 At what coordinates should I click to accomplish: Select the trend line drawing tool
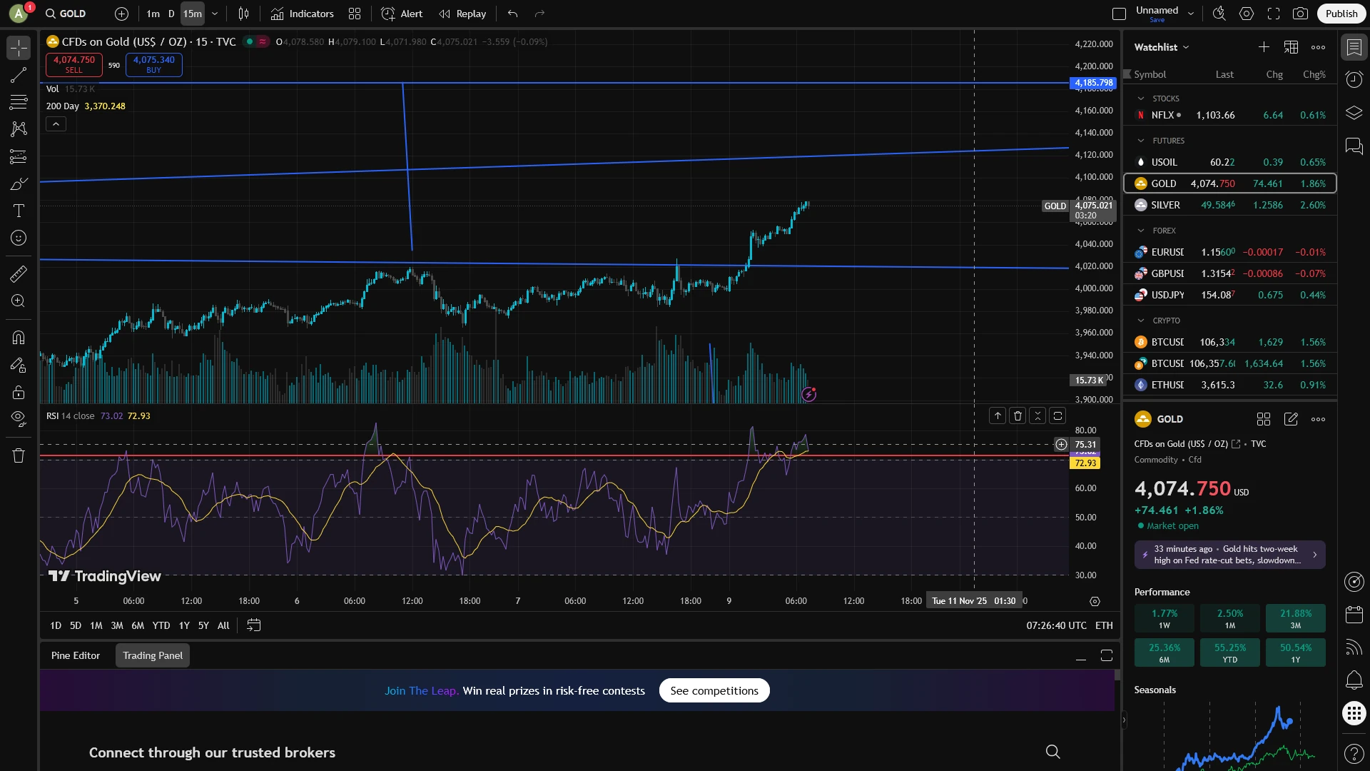click(x=19, y=75)
